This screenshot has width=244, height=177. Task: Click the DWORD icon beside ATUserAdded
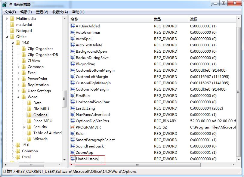pyautogui.click(x=73, y=26)
